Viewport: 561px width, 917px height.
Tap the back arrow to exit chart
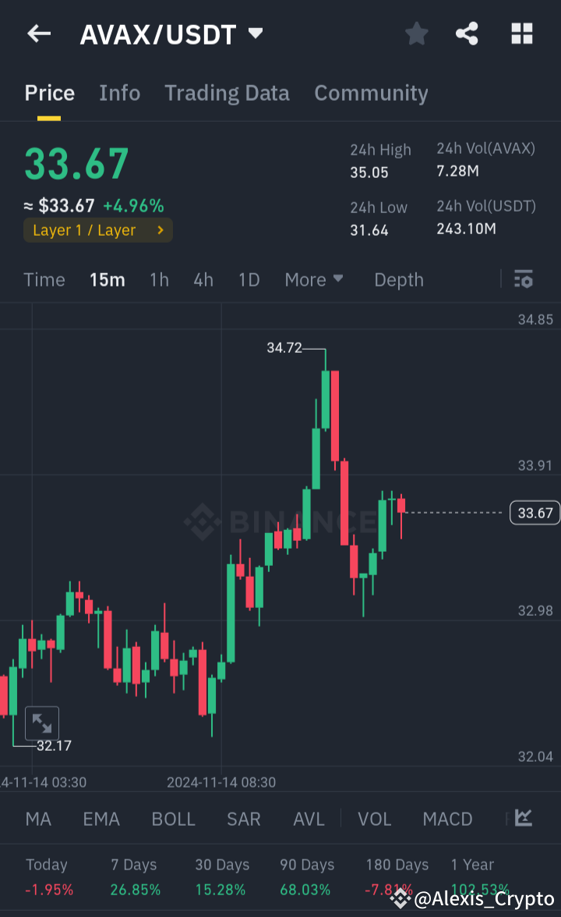click(x=39, y=34)
